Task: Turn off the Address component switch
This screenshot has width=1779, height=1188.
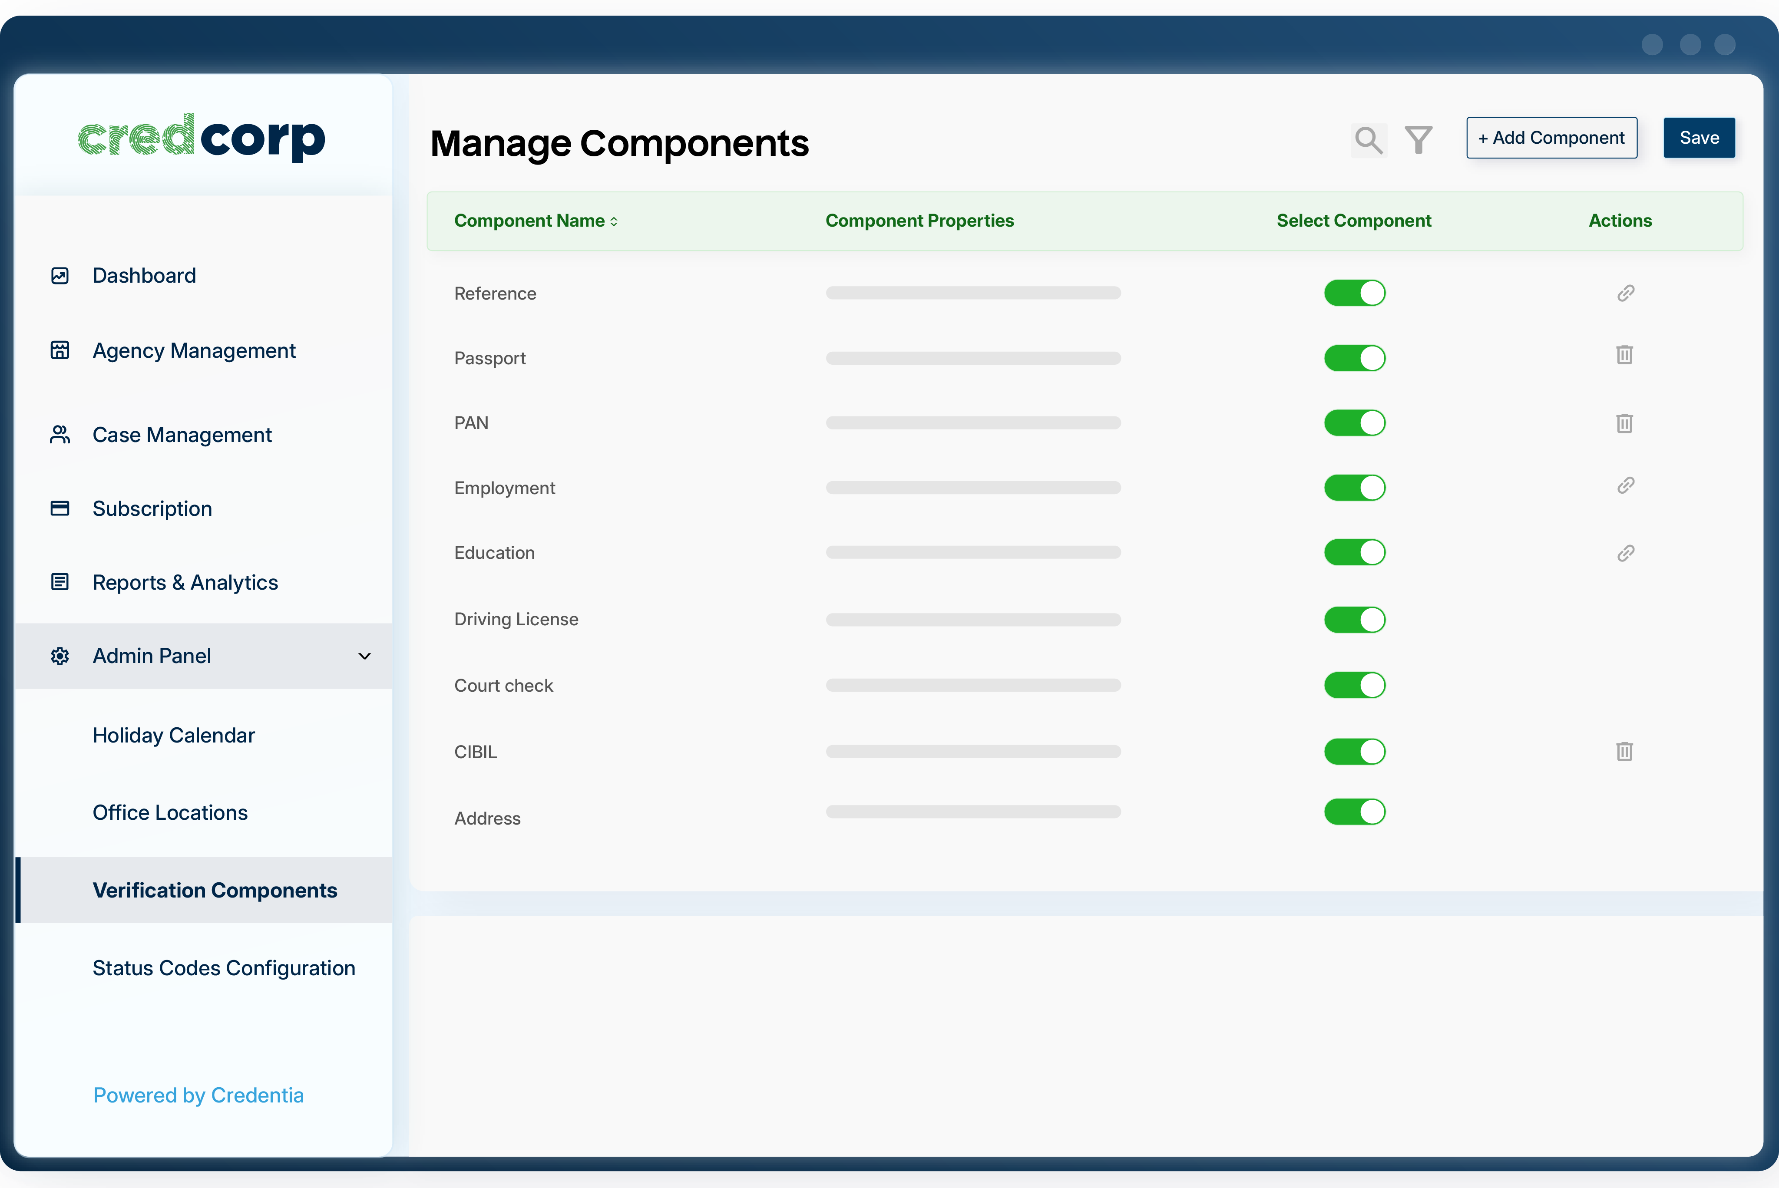Action: [x=1355, y=812]
